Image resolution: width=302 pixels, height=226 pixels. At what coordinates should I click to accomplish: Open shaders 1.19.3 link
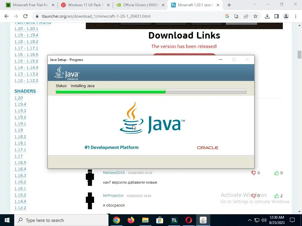point(20,111)
